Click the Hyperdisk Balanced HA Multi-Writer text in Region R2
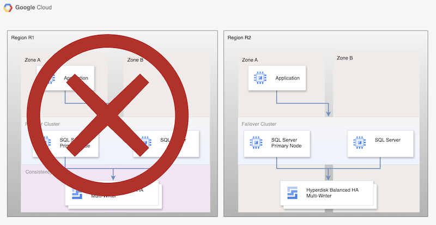 pyautogui.click(x=334, y=192)
